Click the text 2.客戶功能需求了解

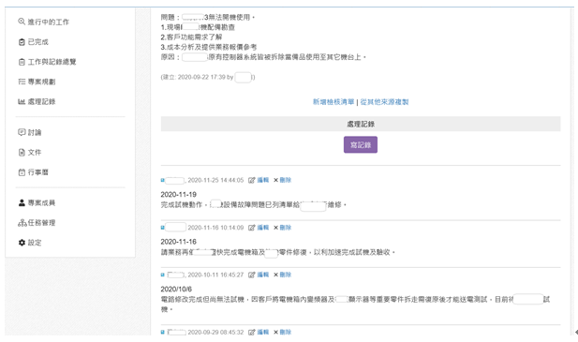click(191, 37)
